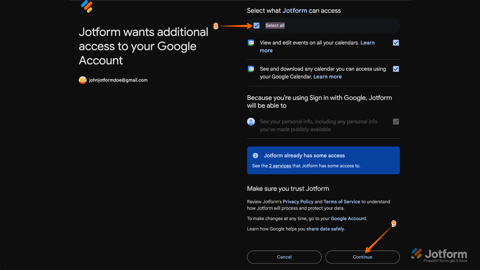Open the 2 services link
Screen dimensions: 480x270
click(x=280, y=166)
